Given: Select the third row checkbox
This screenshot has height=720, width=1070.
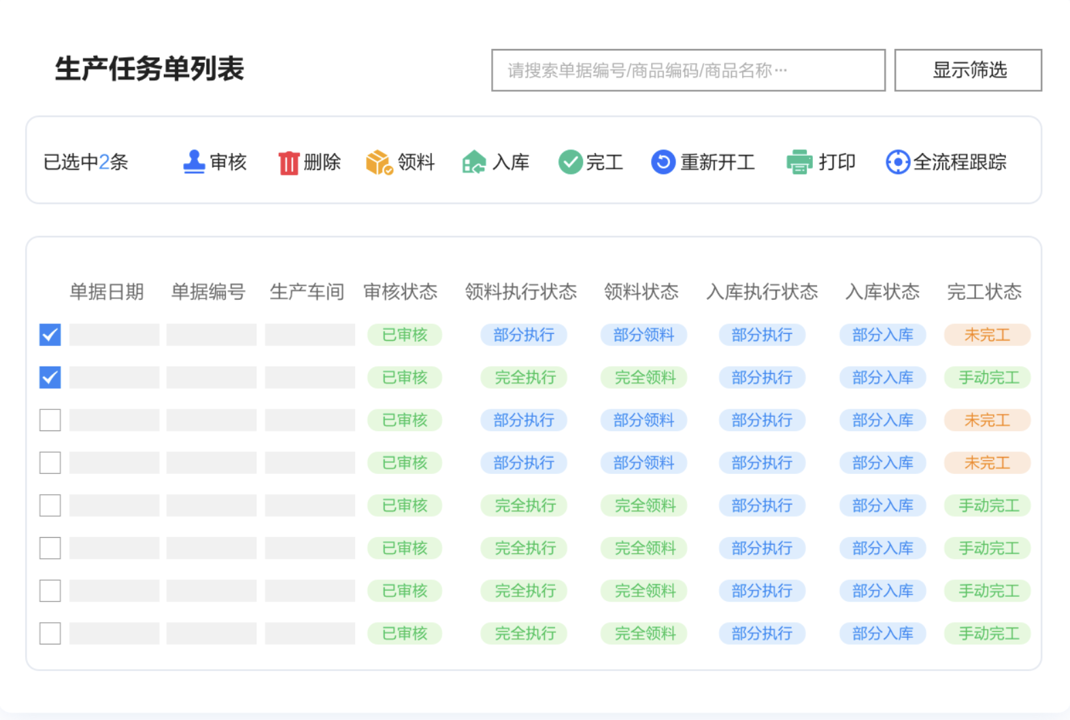Looking at the screenshot, I should click(x=50, y=420).
